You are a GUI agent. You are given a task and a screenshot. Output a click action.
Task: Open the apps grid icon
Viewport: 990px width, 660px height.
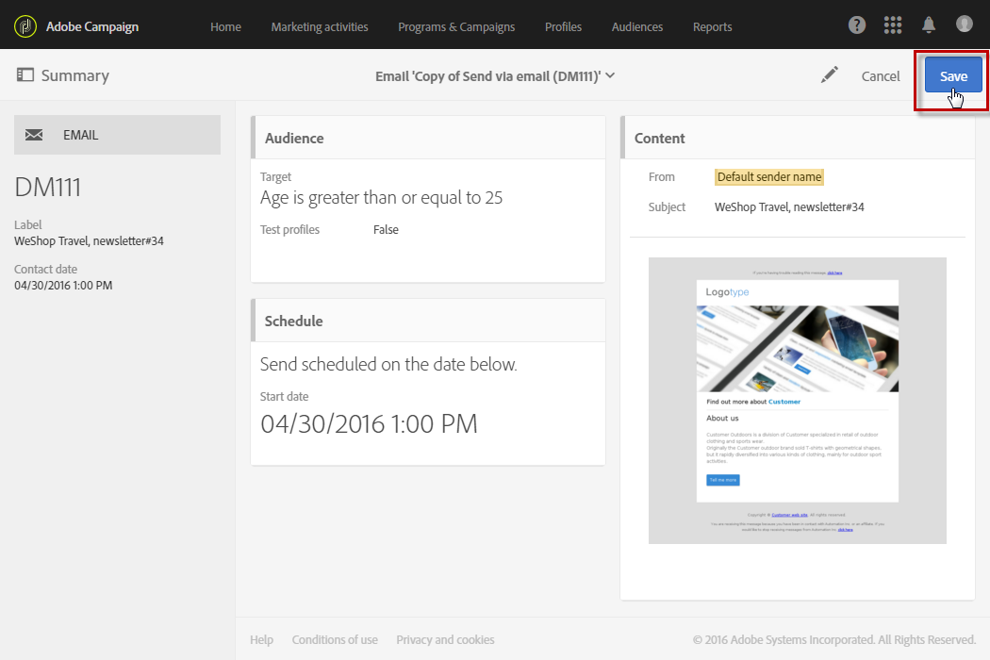tap(893, 25)
